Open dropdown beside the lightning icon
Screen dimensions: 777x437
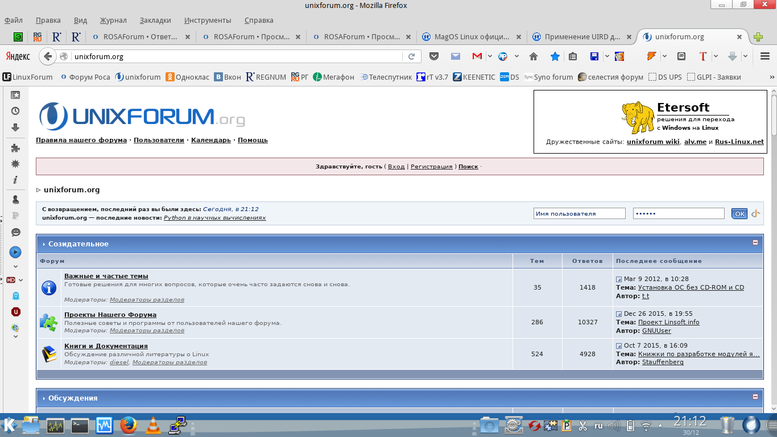pos(666,56)
